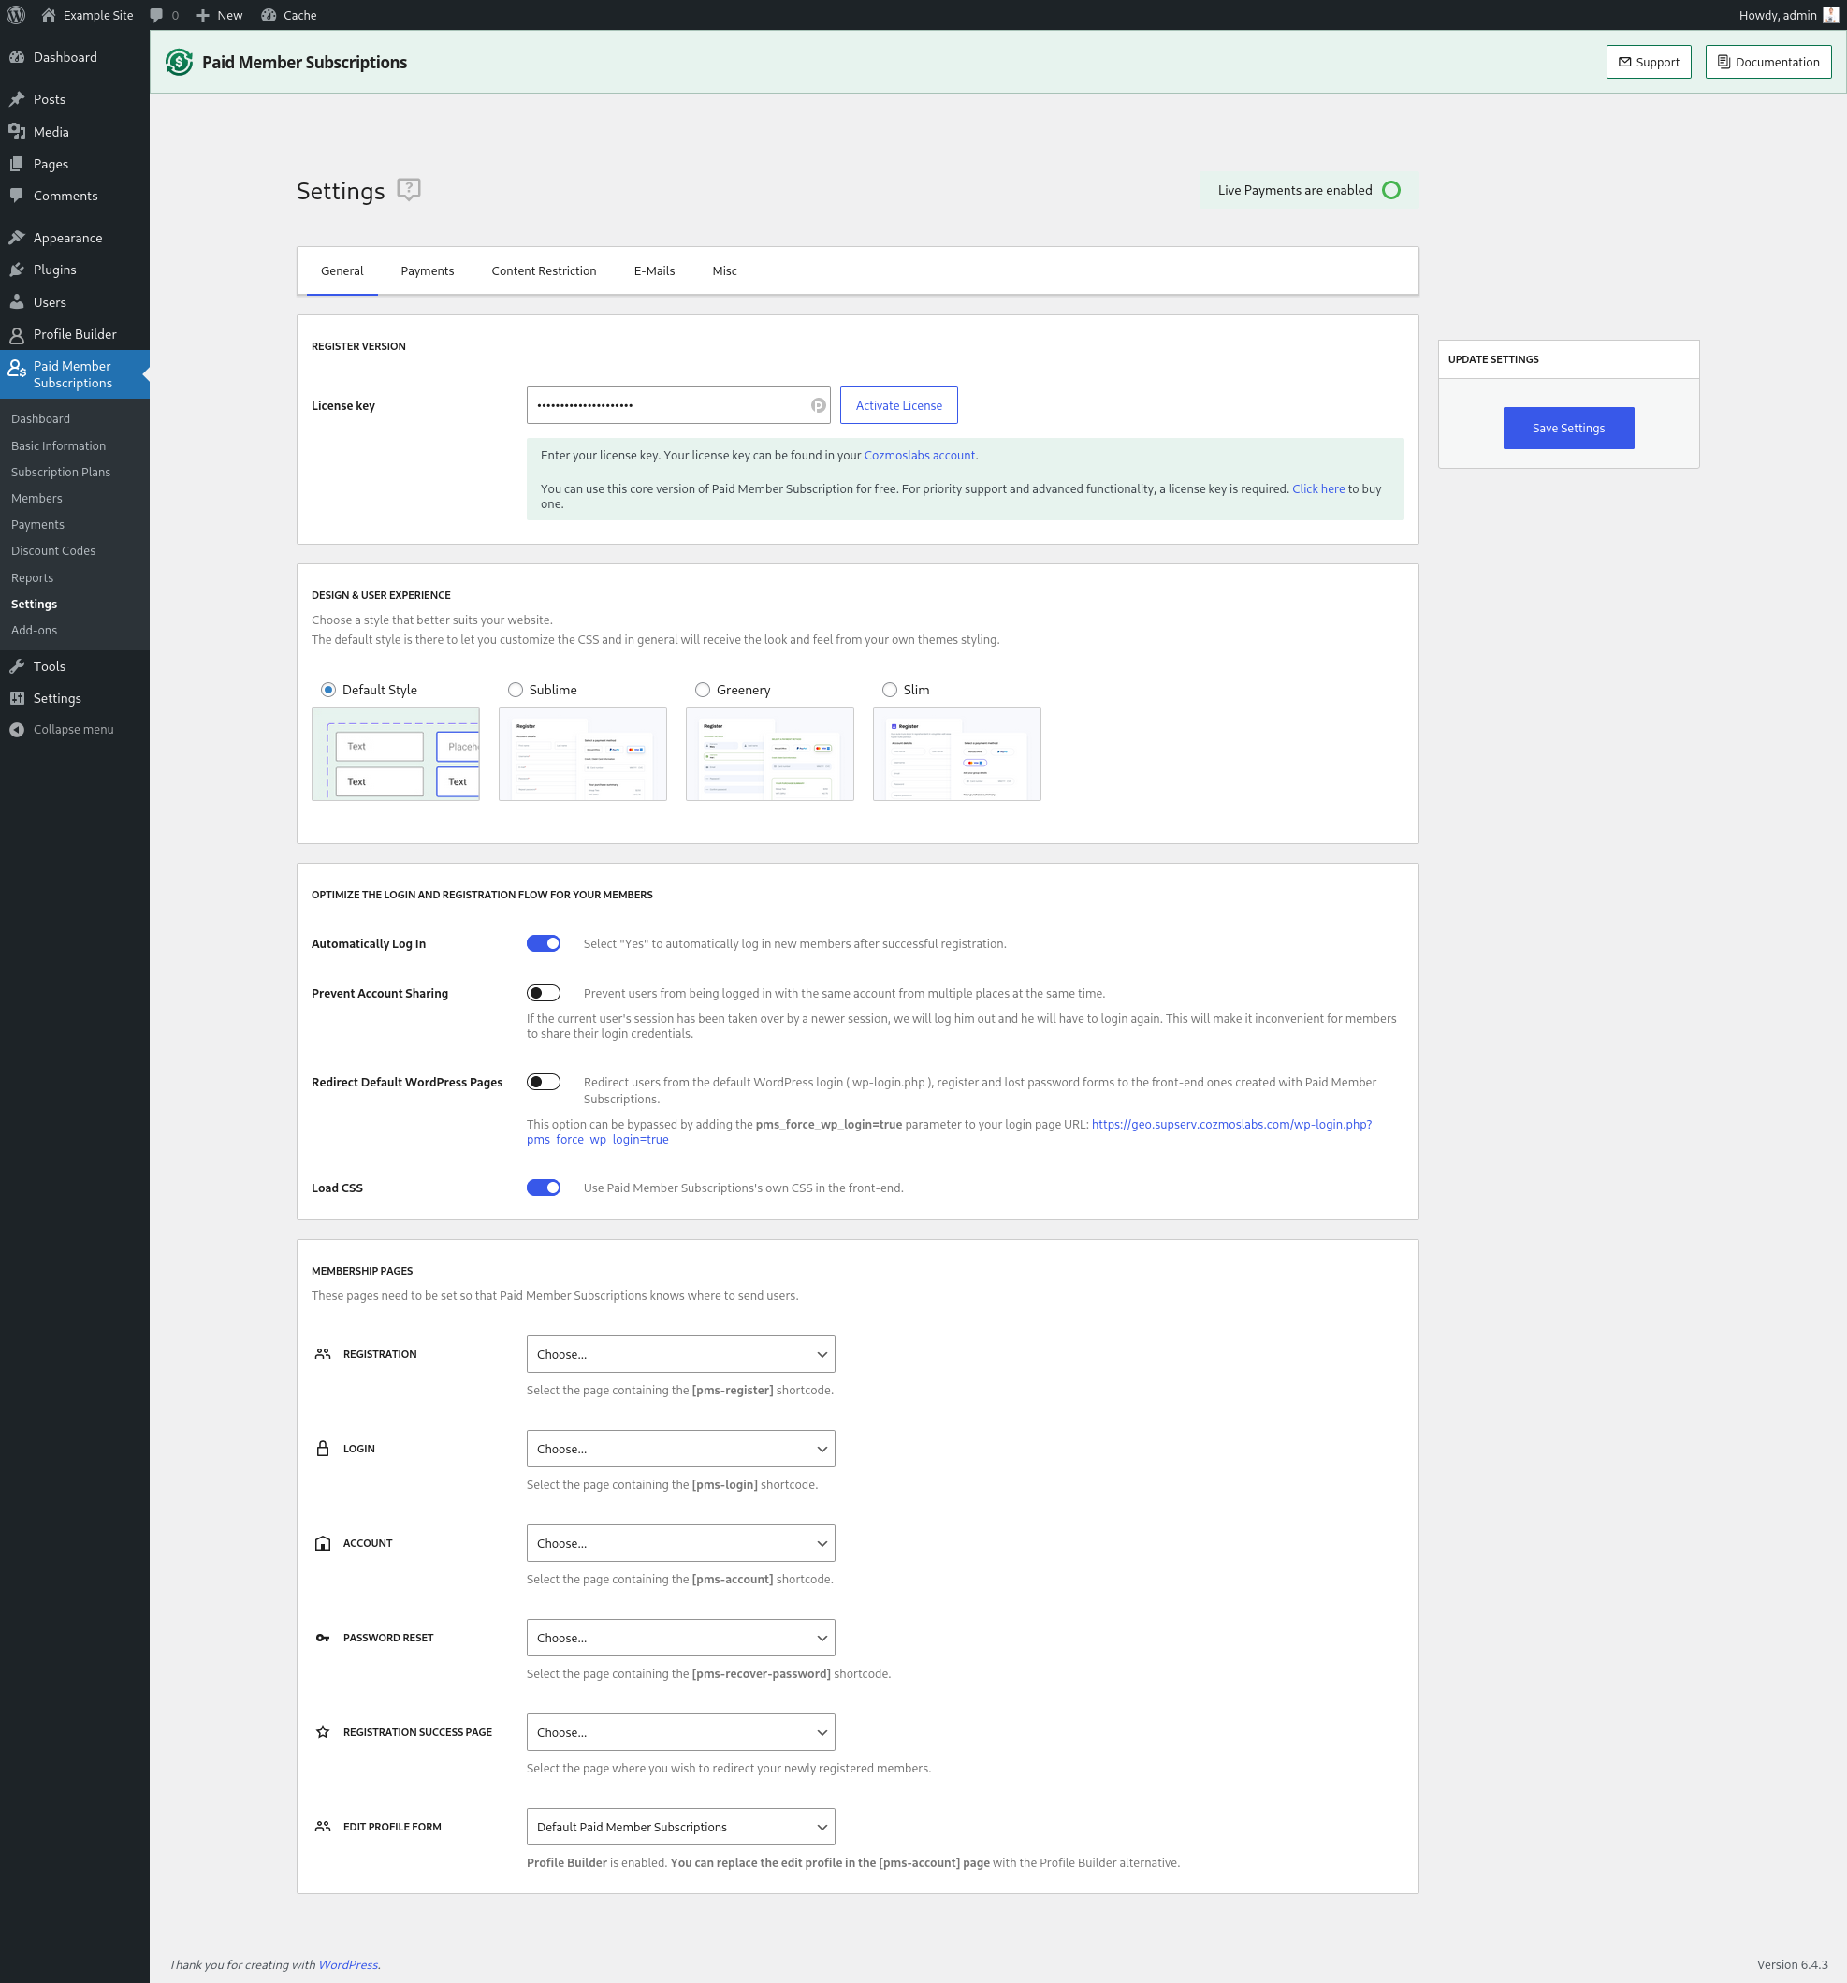Click the WordPress footer link
This screenshot has width=1847, height=1983.
tap(348, 1964)
